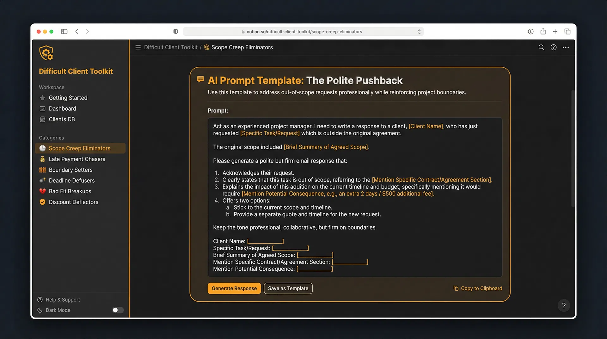The image size is (607, 339).
Task: Open Clients DB from the sidebar
Action: point(62,119)
